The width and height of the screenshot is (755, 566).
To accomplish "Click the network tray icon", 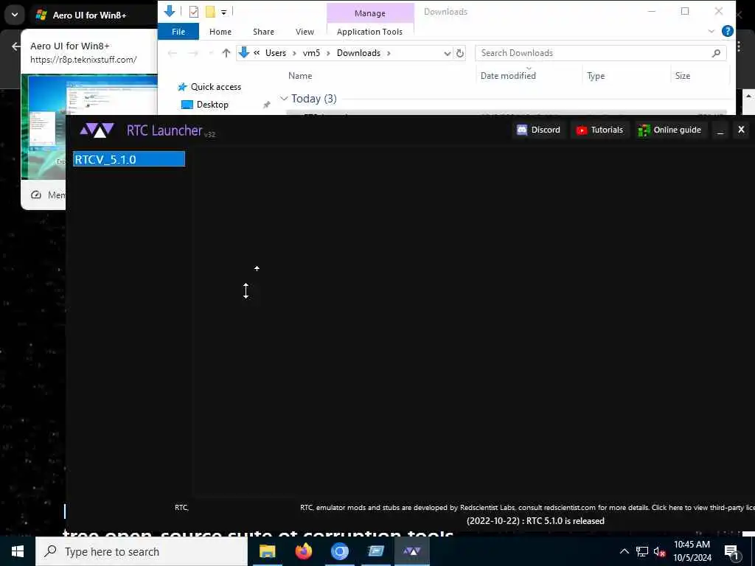I will pos(642,551).
